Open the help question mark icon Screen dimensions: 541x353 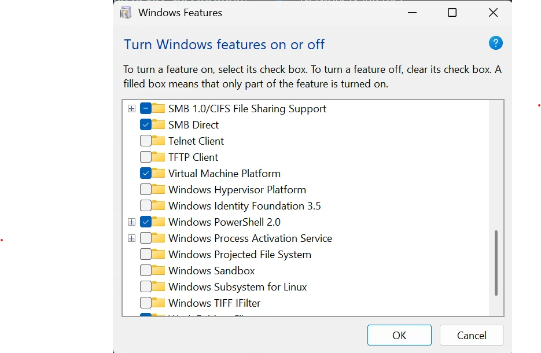[x=495, y=43]
